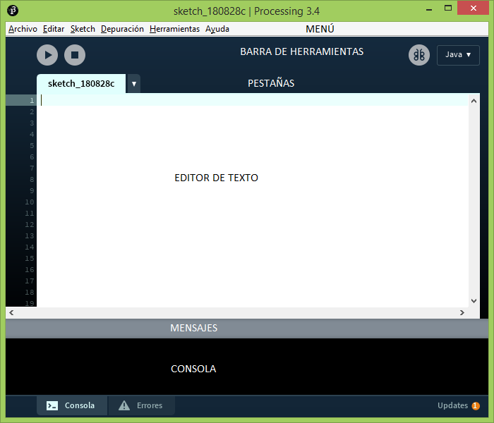Click the Updates notification link
The width and height of the screenshot is (494, 423).
[452, 405]
